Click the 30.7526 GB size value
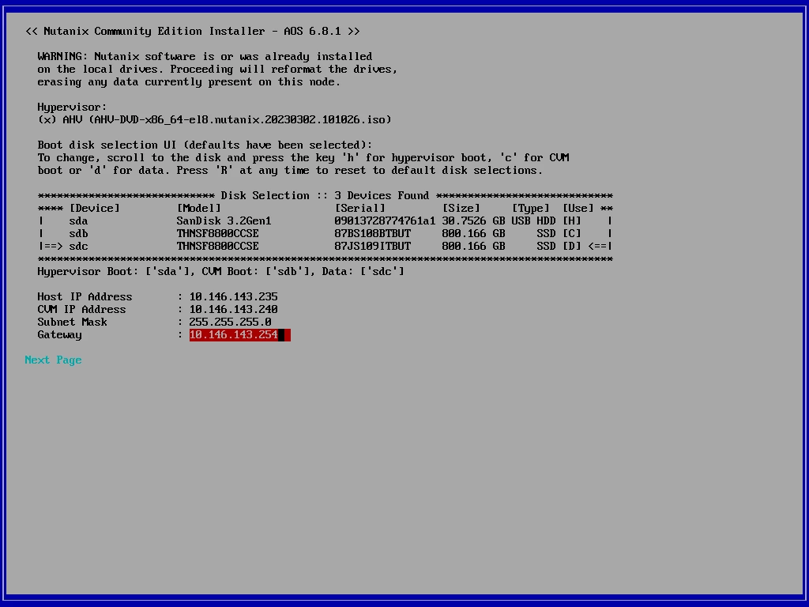This screenshot has width=809, height=607. tap(473, 221)
